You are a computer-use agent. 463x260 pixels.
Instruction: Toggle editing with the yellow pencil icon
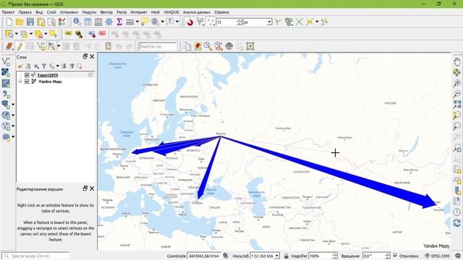[20, 46]
